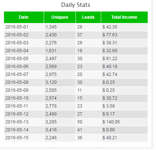Select the 2016-05-15 date cell
This screenshot has height=150, width=156.
coord(24,138)
